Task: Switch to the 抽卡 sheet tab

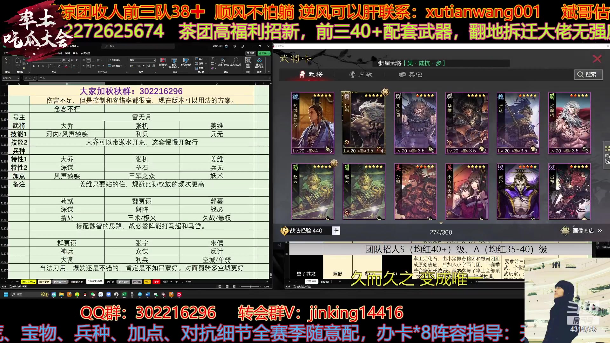Action: tap(156, 282)
